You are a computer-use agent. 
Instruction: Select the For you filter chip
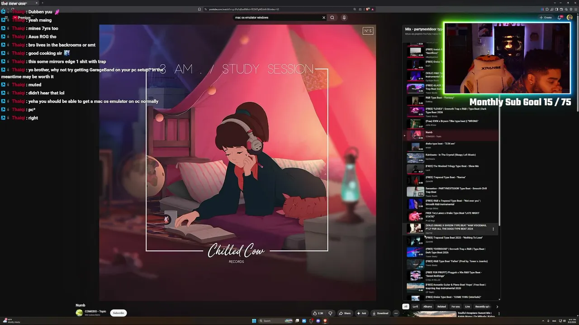click(x=456, y=306)
